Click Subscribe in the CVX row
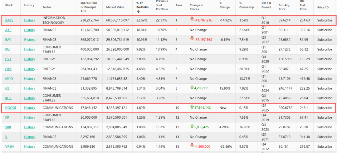 point(325,59)
